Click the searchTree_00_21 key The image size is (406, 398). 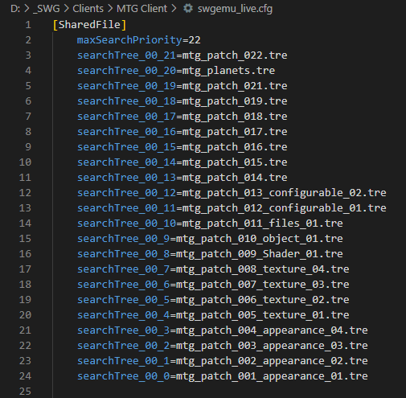coord(126,55)
